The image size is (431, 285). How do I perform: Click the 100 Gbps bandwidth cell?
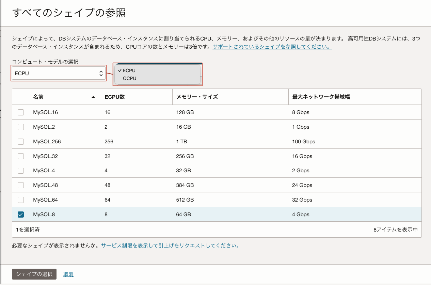point(304,141)
